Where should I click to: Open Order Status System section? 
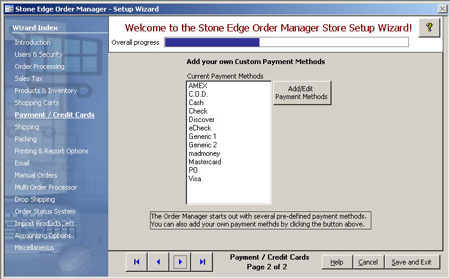(x=45, y=211)
